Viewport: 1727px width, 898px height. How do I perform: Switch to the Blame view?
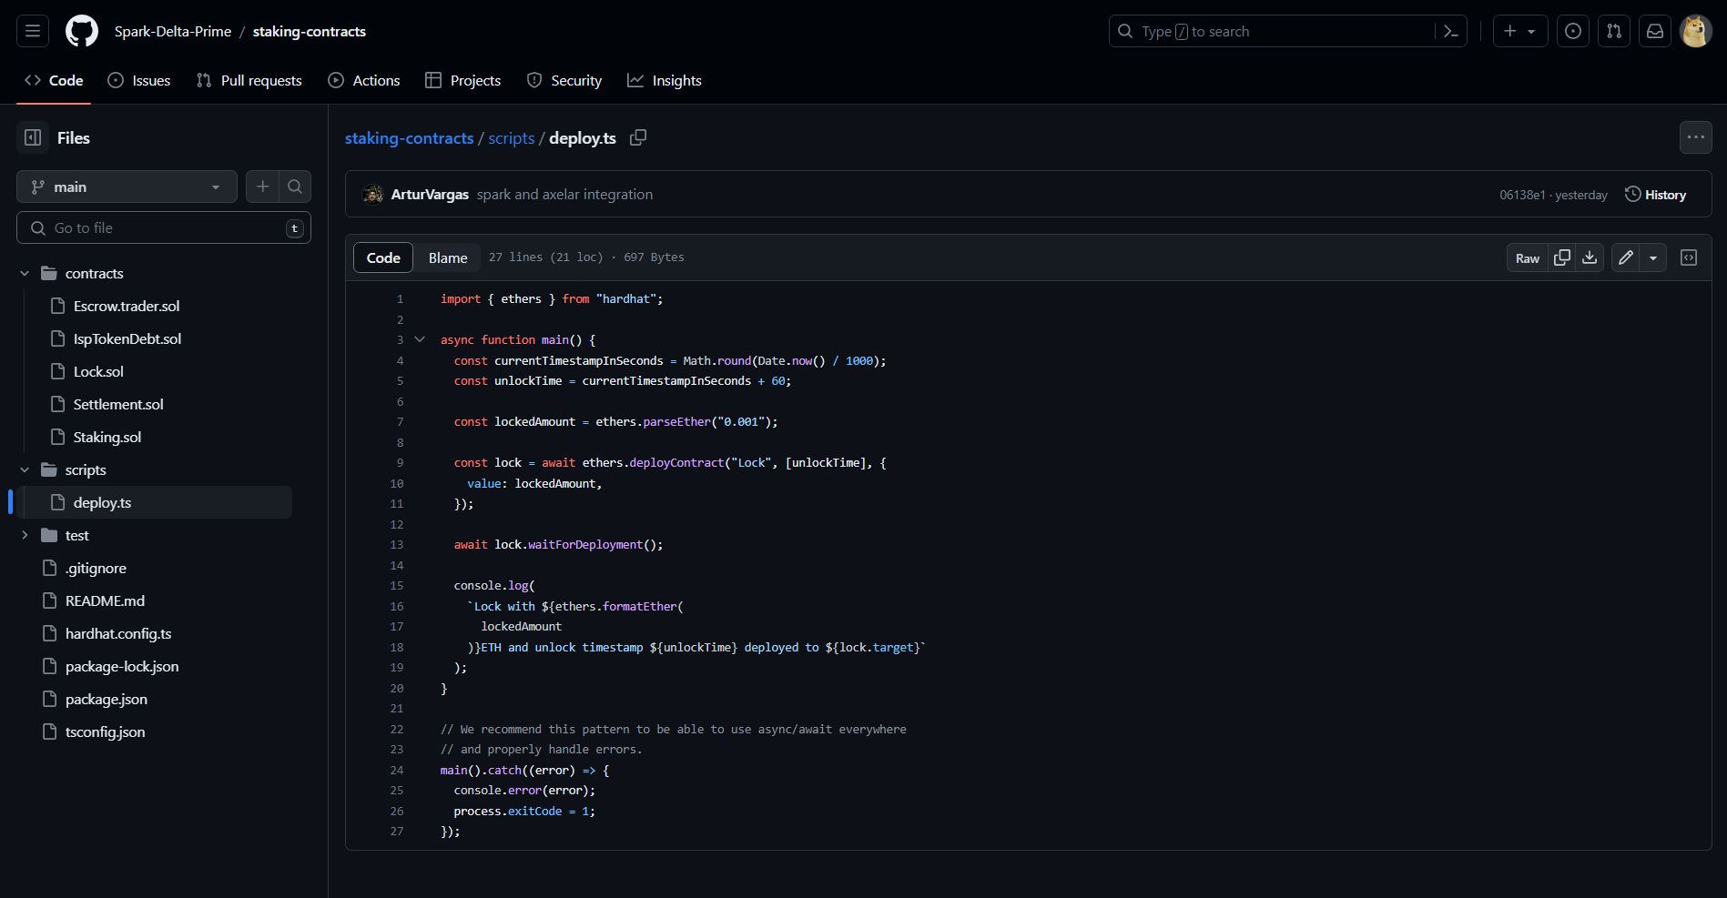click(x=448, y=257)
